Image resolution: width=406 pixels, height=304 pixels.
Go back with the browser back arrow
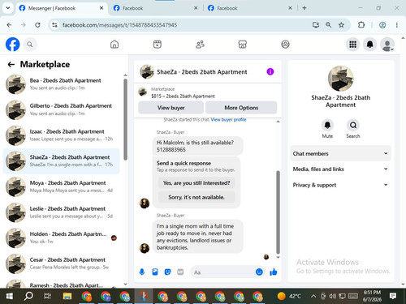9,25
